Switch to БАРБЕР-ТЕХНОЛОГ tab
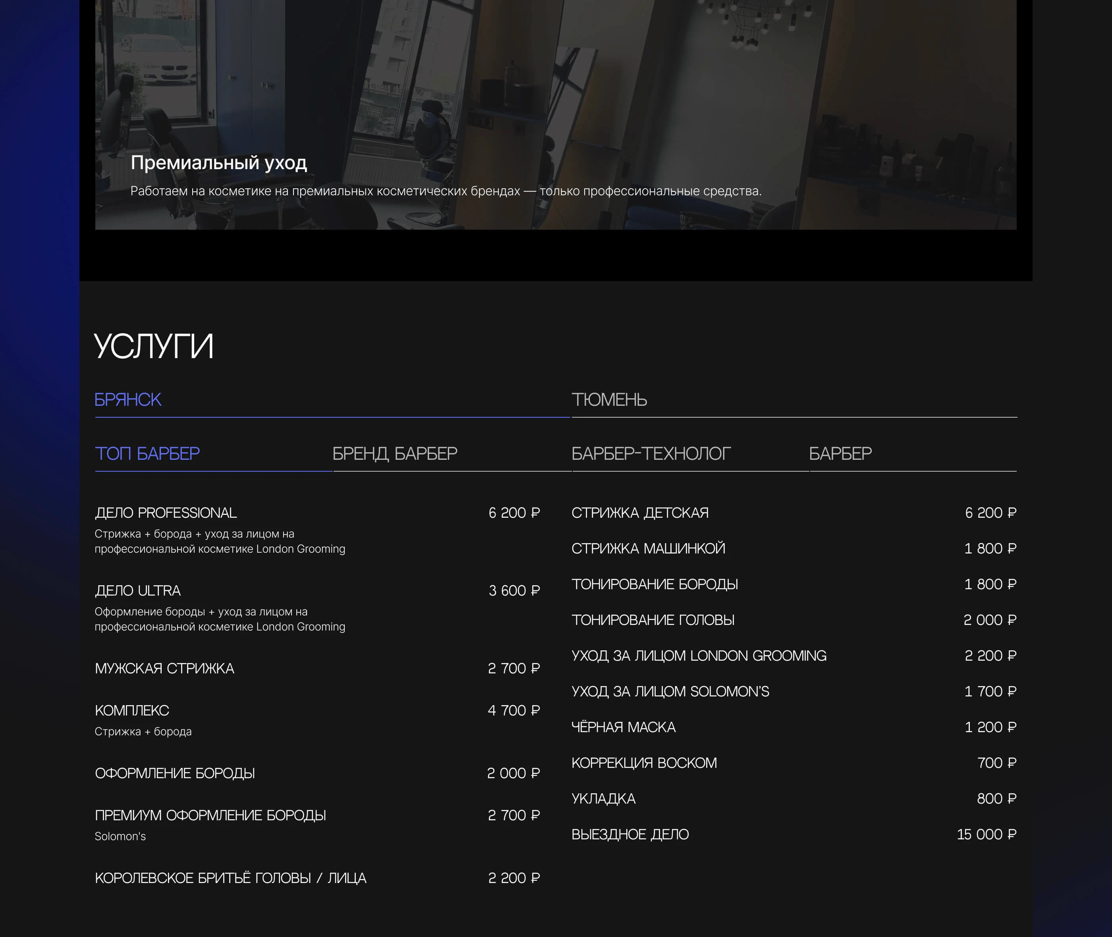The height and width of the screenshot is (937, 1112). click(651, 453)
